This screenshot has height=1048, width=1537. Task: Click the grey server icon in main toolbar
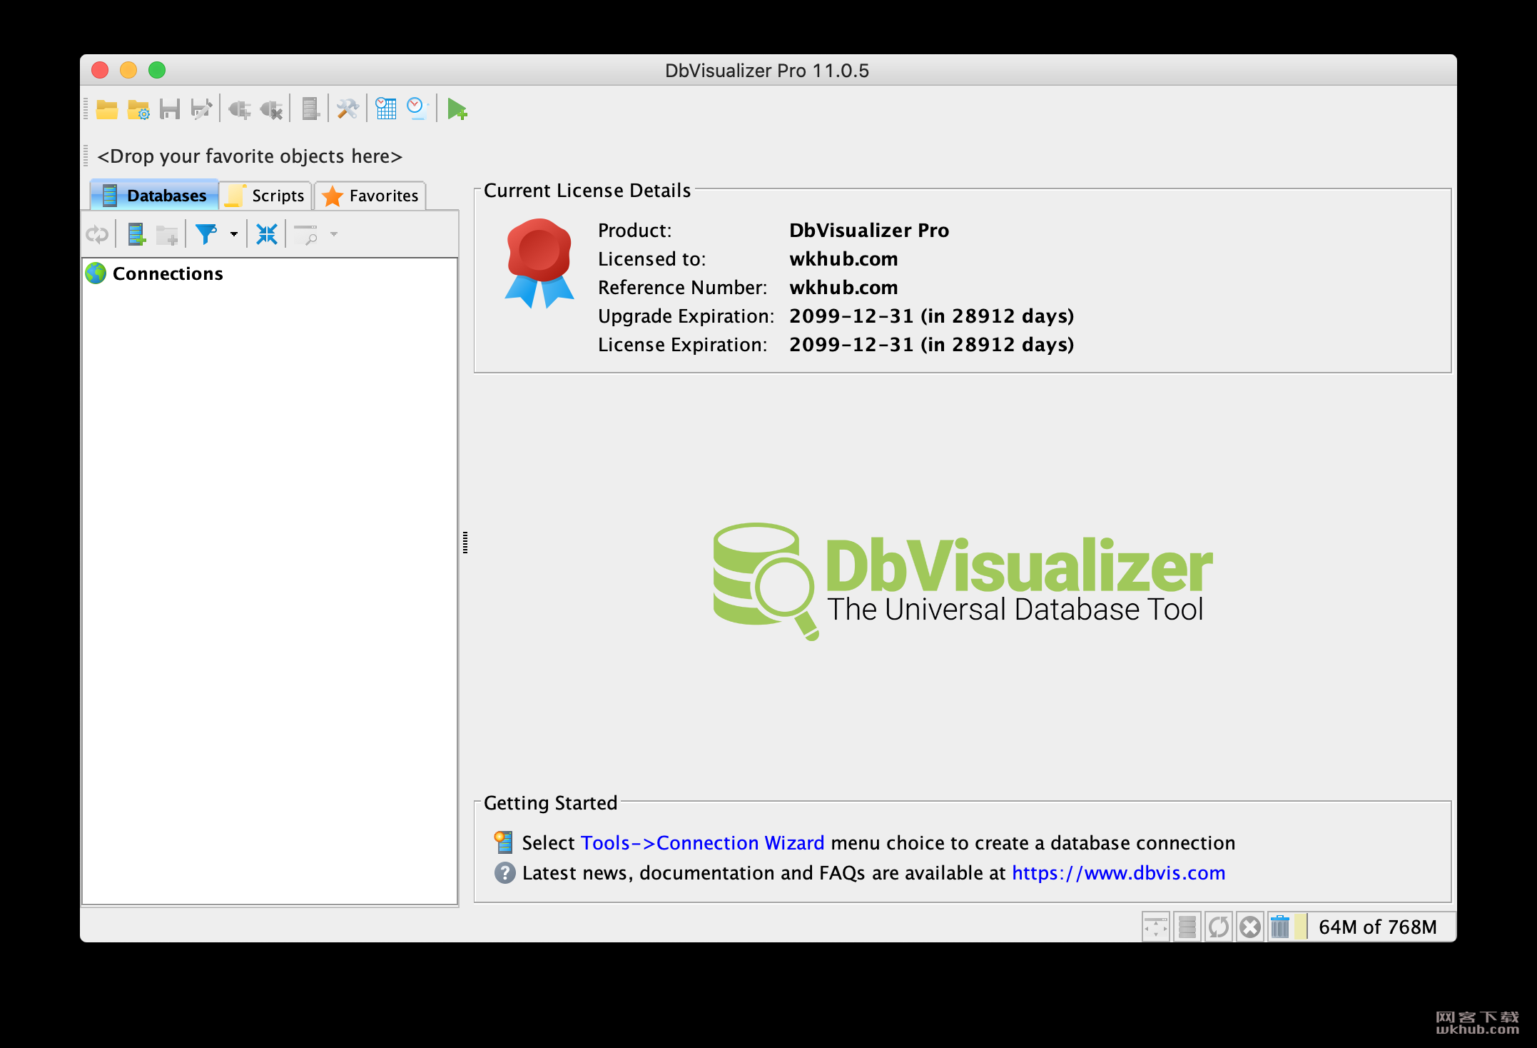pyautogui.click(x=310, y=109)
